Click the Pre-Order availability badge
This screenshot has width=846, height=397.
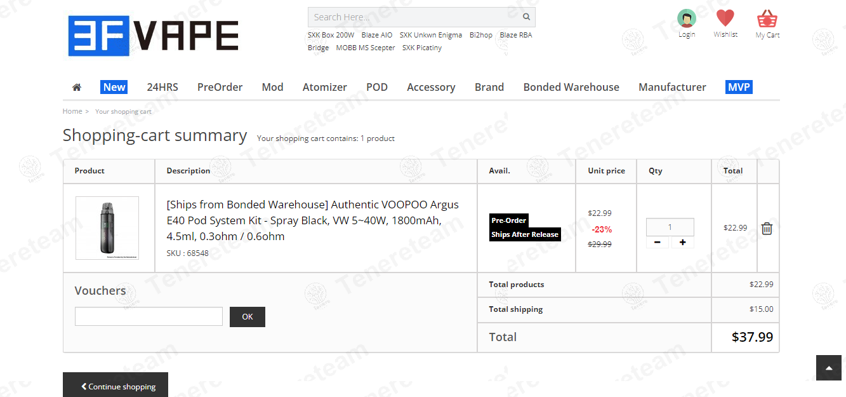coord(509,220)
